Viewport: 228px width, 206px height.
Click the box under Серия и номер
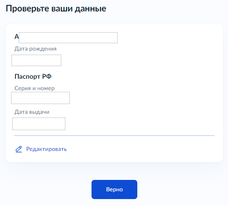(x=40, y=98)
